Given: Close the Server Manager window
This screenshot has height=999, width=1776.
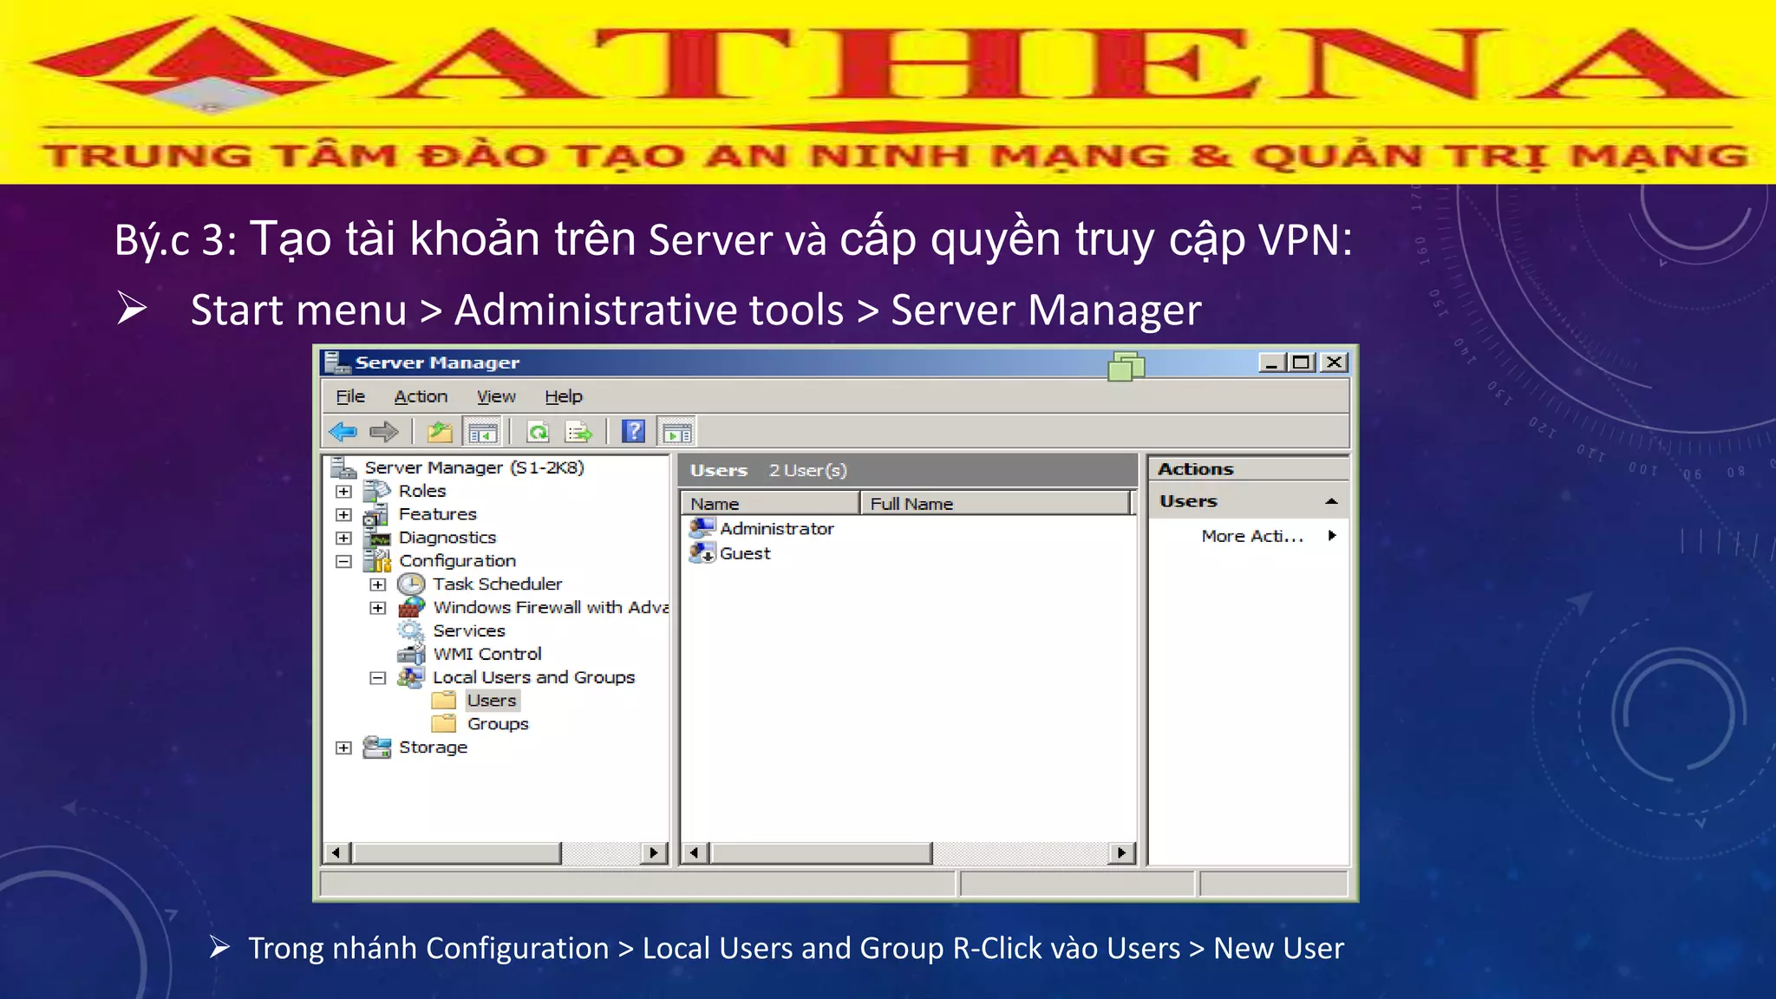Looking at the screenshot, I should click(x=1335, y=362).
